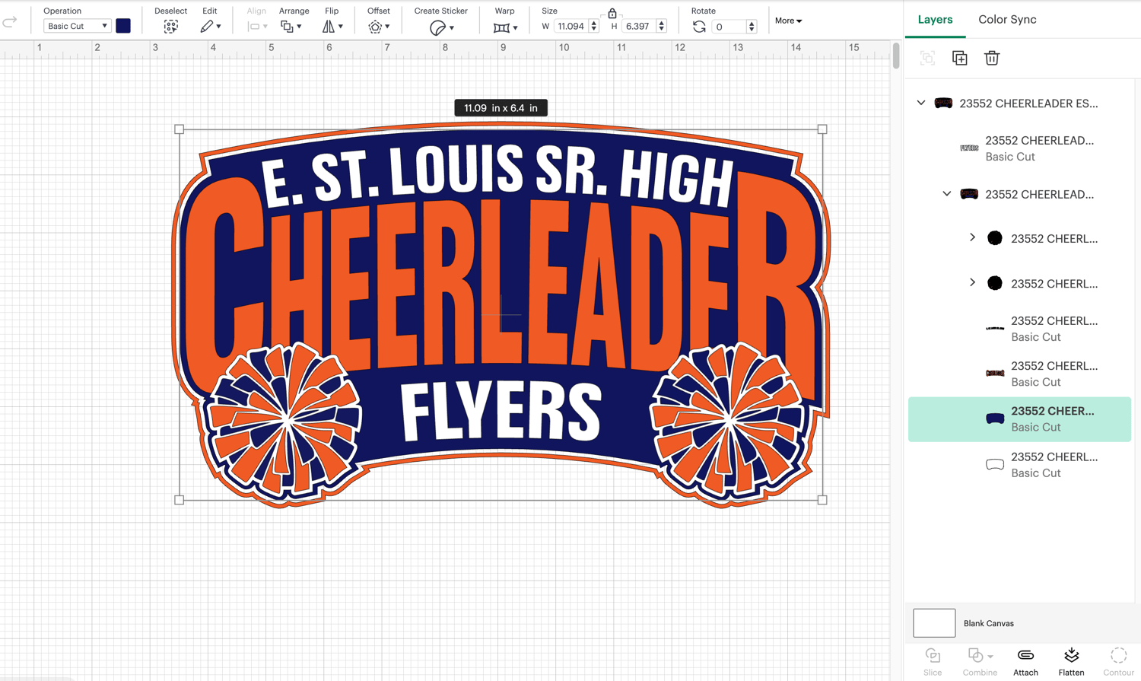Open the Operation Basic Cut dropdown
This screenshot has width=1141, height=681.
tap(77, 26)
